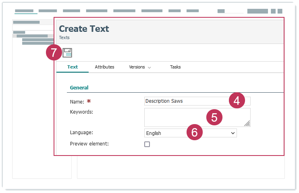
Task: Click the numbered callout marker 7
Action: coord(54,53)
